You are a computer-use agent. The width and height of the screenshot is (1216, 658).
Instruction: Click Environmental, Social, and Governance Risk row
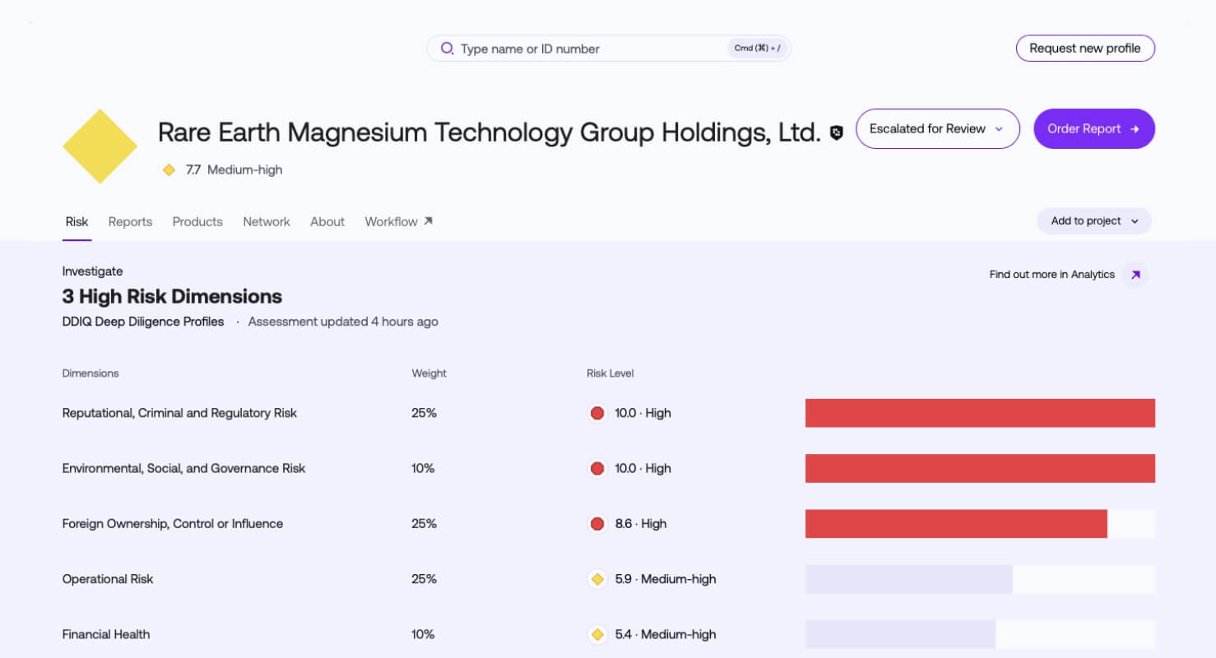click(x=609, y=468)
